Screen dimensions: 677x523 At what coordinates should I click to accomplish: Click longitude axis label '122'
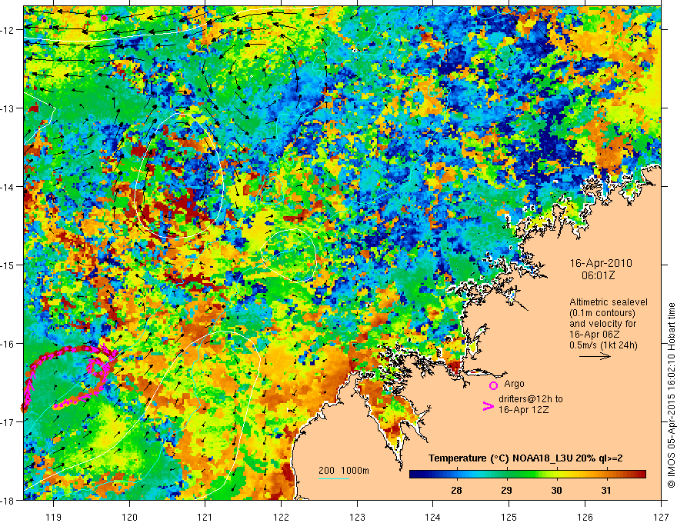click(281, 517)
